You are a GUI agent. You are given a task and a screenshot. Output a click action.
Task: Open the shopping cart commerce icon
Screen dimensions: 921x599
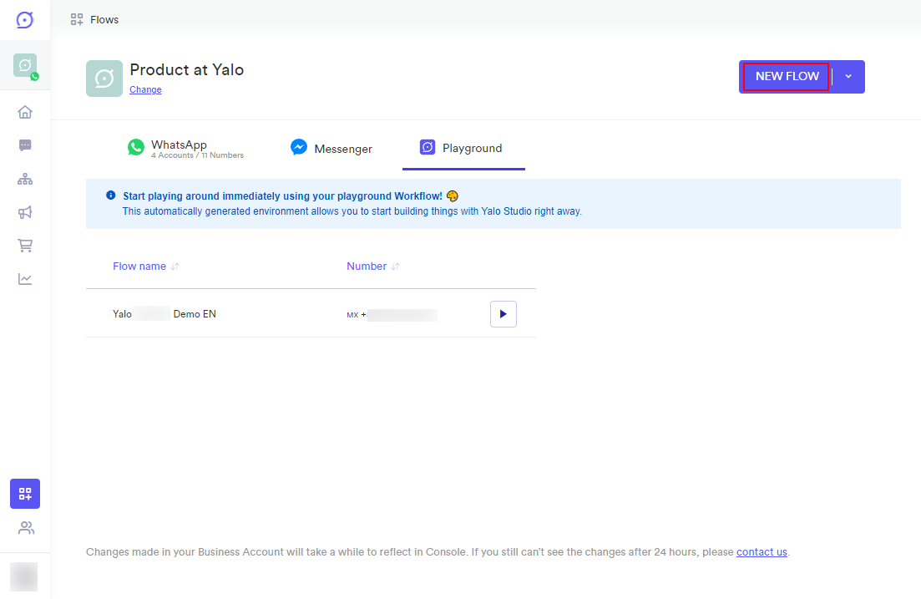25,246
